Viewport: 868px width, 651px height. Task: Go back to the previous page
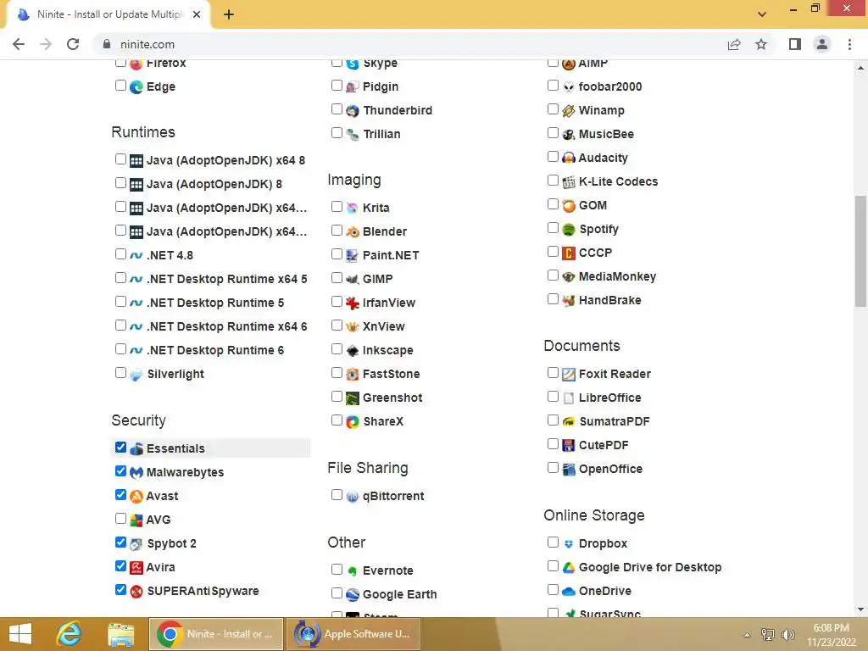click(x=19, y=44)
